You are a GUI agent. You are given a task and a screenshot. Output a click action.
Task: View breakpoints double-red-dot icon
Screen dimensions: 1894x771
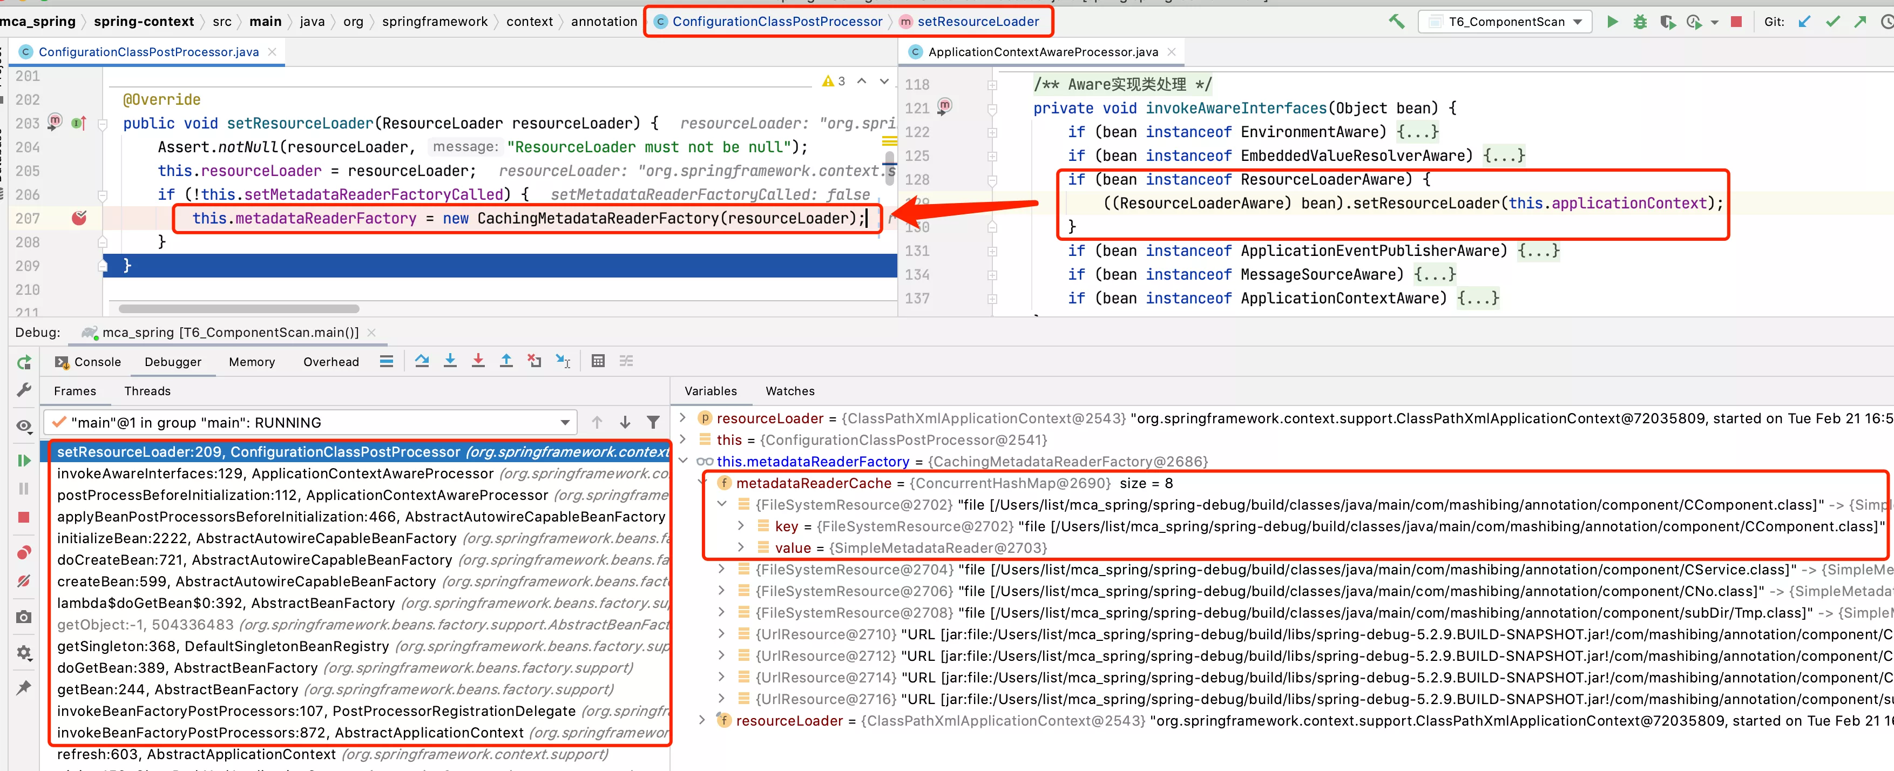coord(24,553)
